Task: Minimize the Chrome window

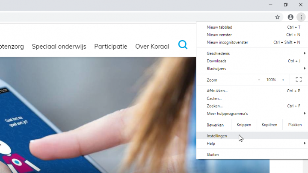Action: [270, 5]
